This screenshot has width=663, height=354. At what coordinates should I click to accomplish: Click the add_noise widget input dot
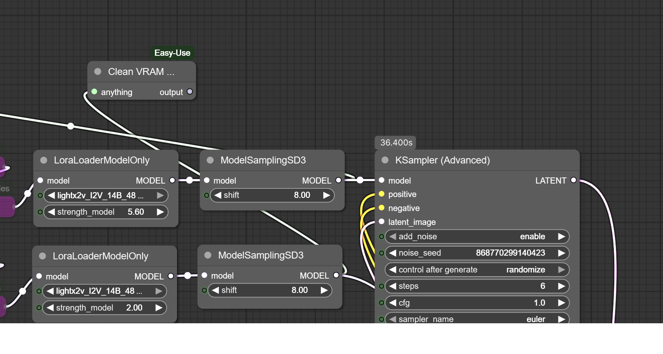tap(381, 236)
